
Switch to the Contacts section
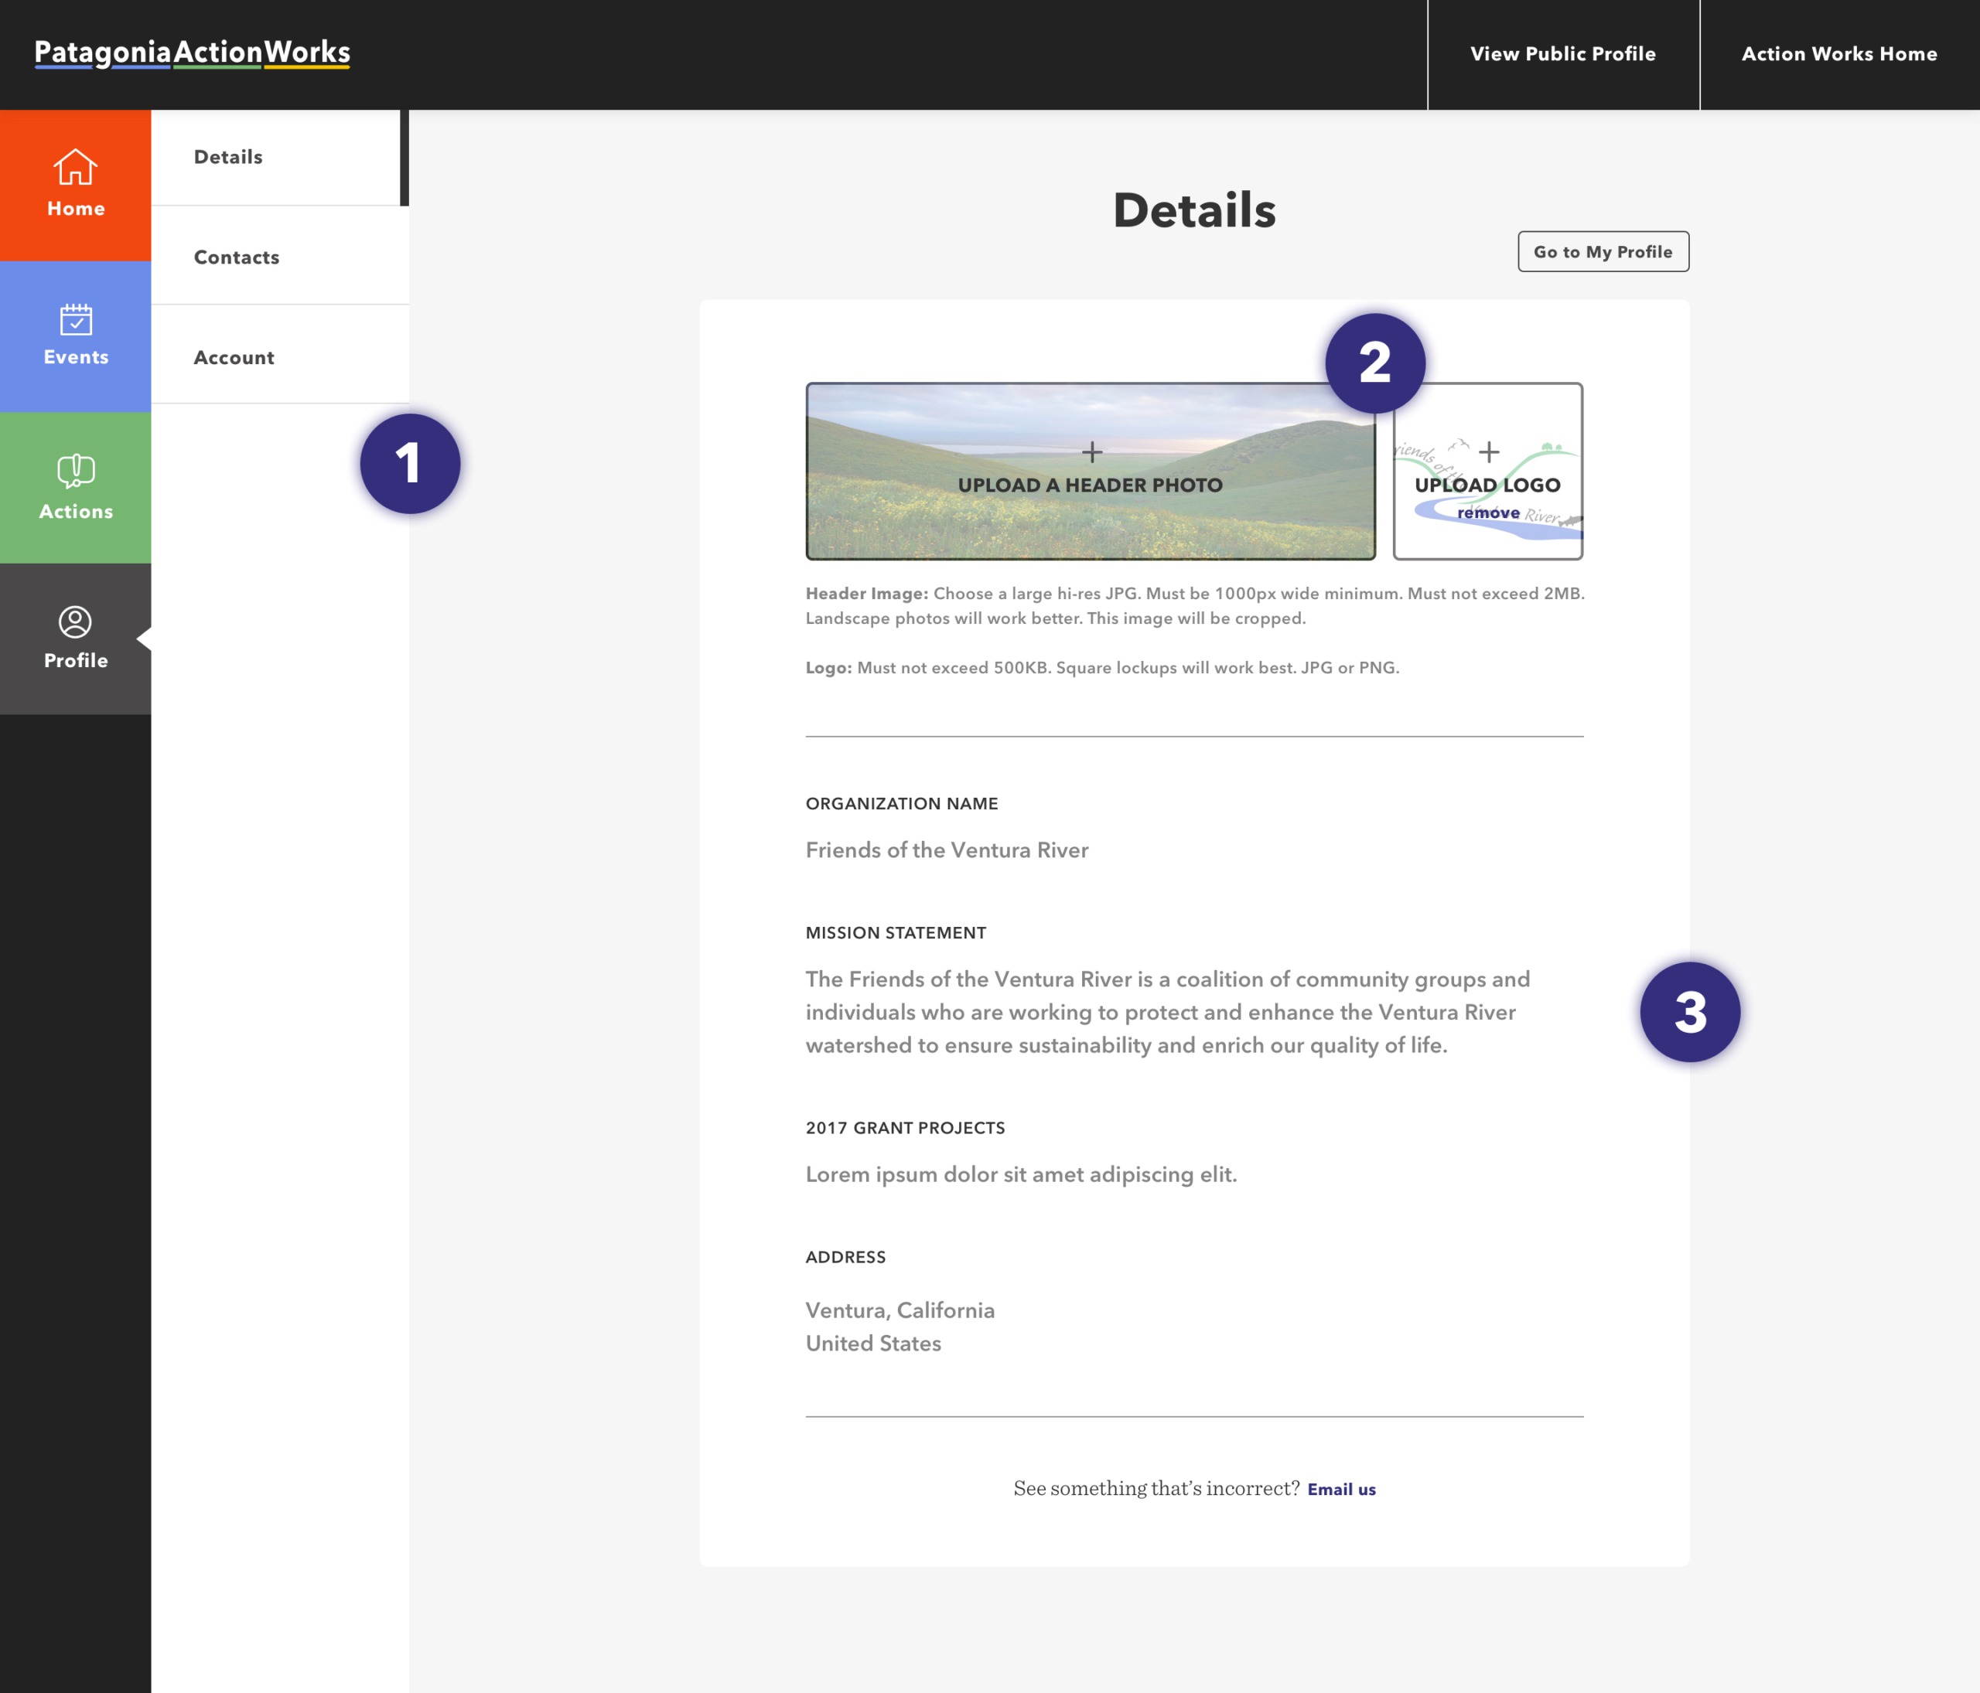click(x=237, y=258)
